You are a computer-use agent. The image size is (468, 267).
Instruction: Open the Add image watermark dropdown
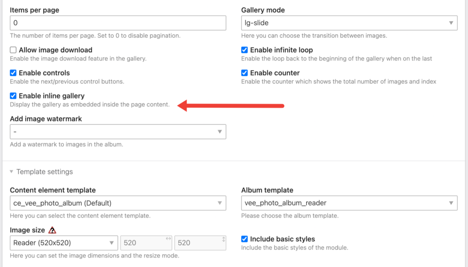(x=118, y=132)
